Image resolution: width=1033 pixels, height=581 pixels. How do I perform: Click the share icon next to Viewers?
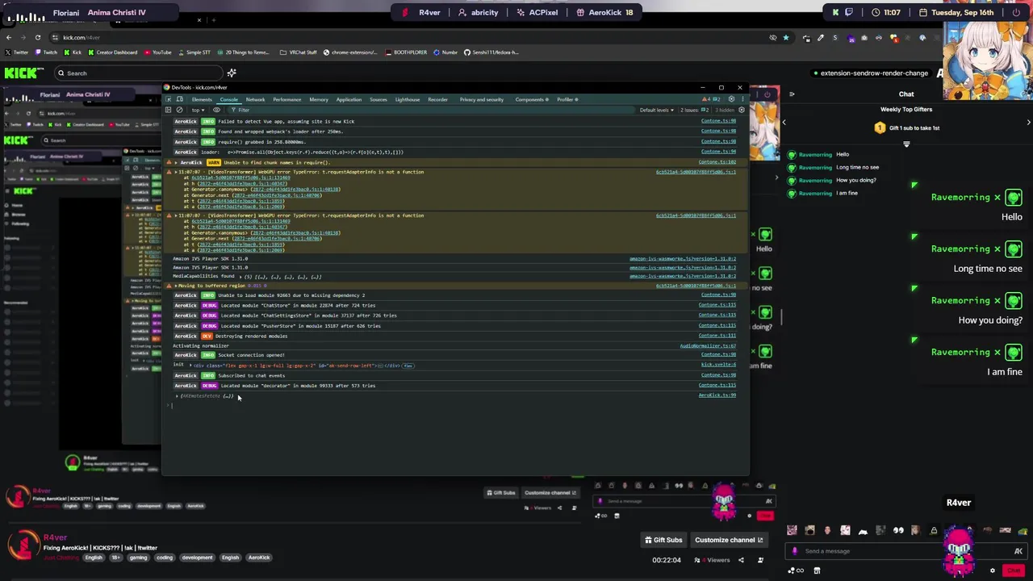pos(741,560)
